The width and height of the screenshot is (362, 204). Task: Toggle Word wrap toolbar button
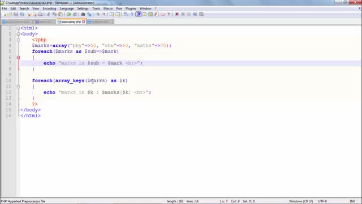[126, 14]
